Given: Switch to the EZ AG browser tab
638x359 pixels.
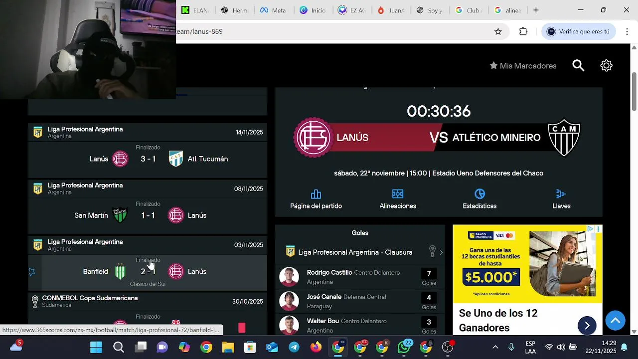Looking at the screenshot, I should coord(351,10).
